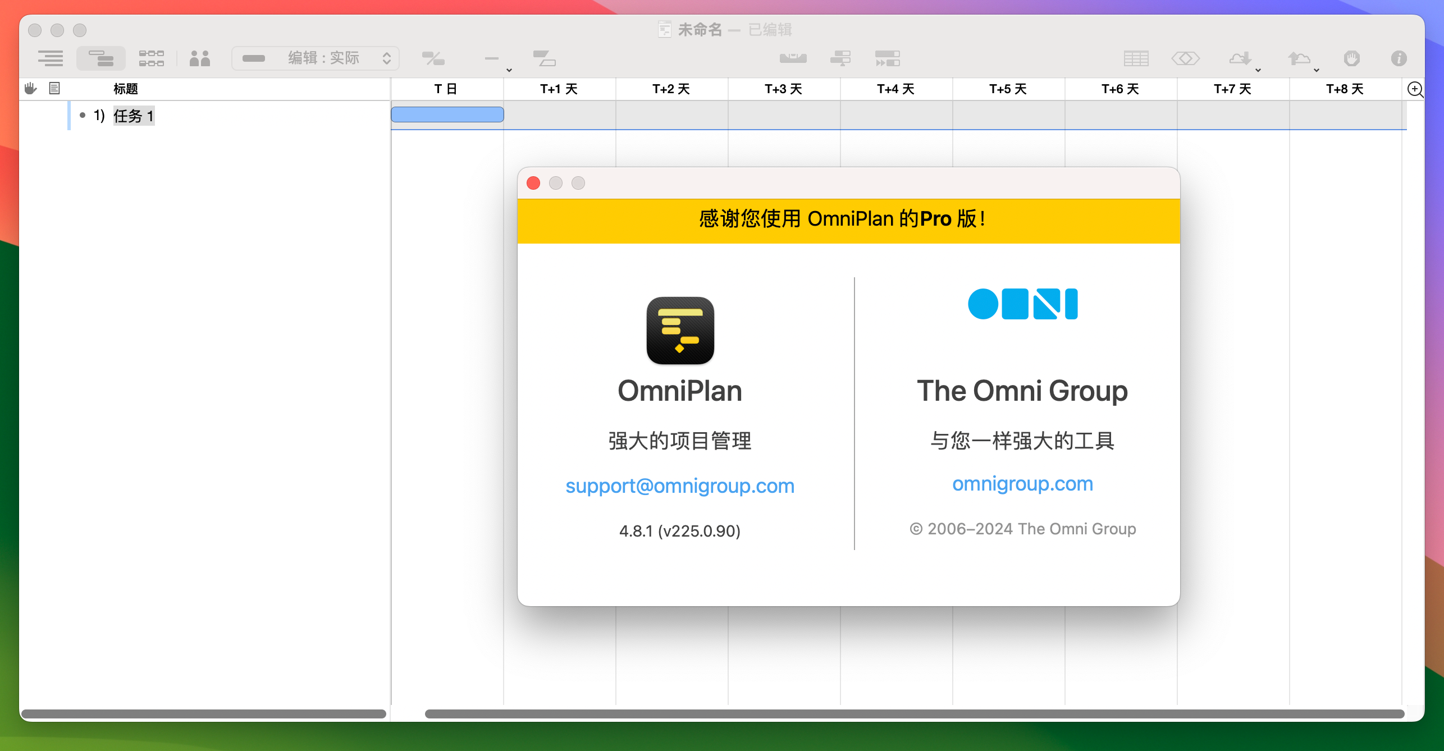Switch to the resources view

click(200, 58)
